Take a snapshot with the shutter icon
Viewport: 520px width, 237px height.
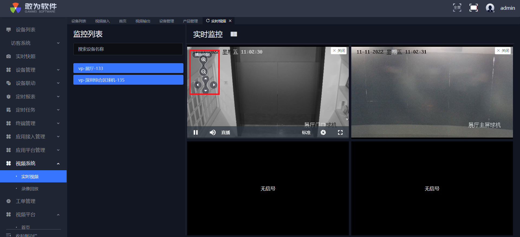tap(323, 132)
